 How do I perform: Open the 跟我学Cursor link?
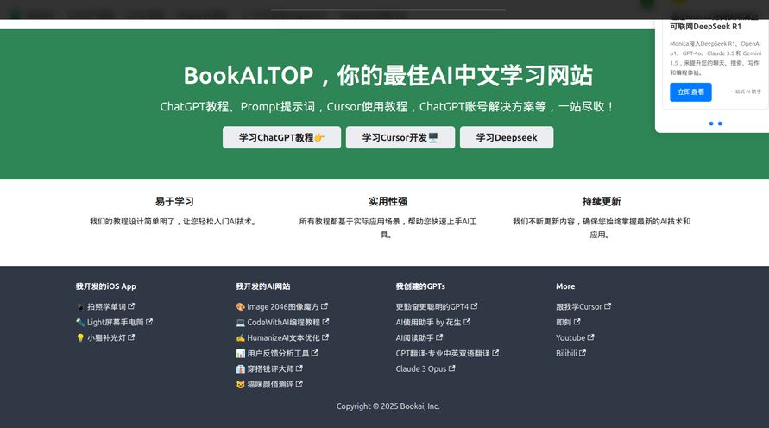(x=583, y=306)
